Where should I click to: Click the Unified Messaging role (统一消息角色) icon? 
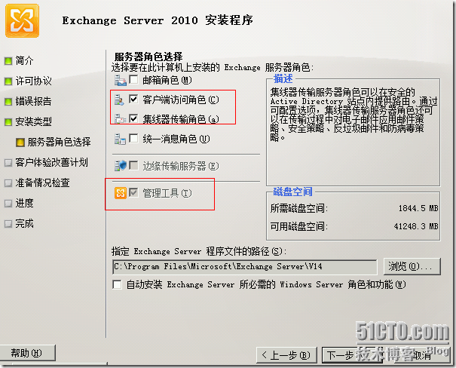tap(120, 139)
